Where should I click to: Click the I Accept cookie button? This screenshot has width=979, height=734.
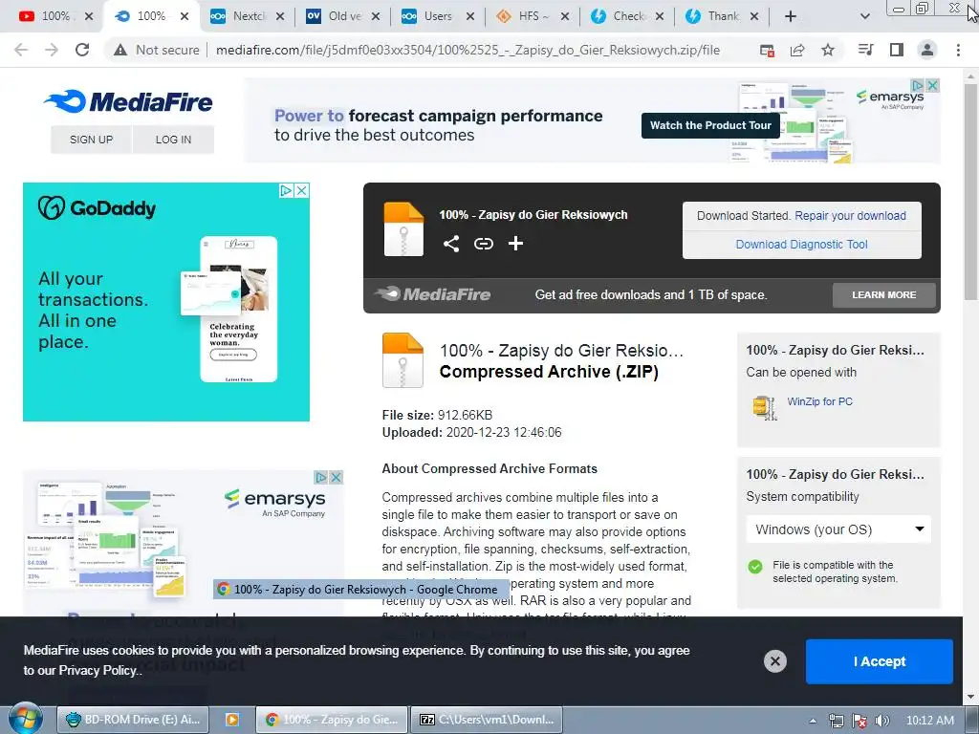(880, 661)
